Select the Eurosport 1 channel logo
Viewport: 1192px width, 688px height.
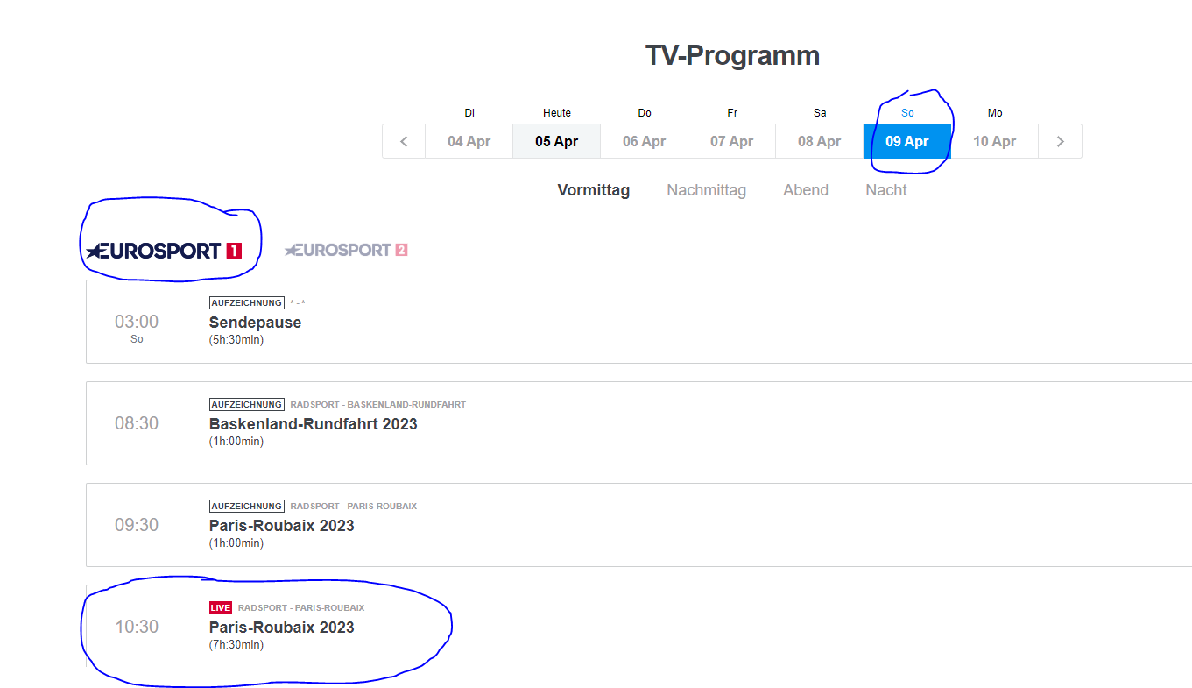click(164, 251)
